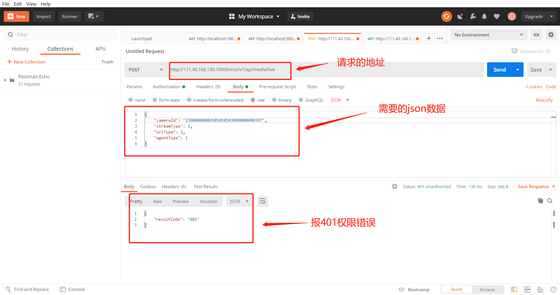Screen dimensions: 560x295
Task: Click the Send button
Action: [x=500, y=70]
